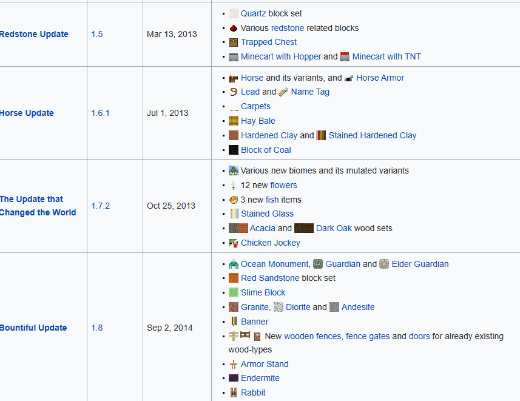Click the Chicken Jockey icon
Viewport: 520px width, 401px height.
click(x=234, y=243)
